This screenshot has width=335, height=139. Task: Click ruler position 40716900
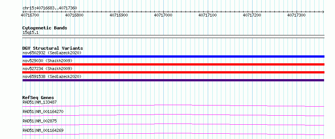(x=119, y=15)
